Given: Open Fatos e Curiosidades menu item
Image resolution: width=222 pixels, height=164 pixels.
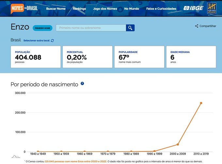Looking at the screenshot, I should (x=161, y=9).
